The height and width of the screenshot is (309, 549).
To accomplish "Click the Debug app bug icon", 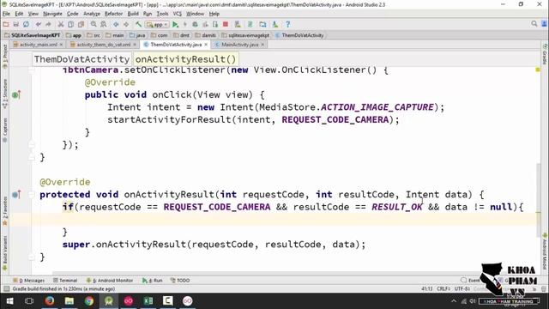I will click(x=195, y=25).
